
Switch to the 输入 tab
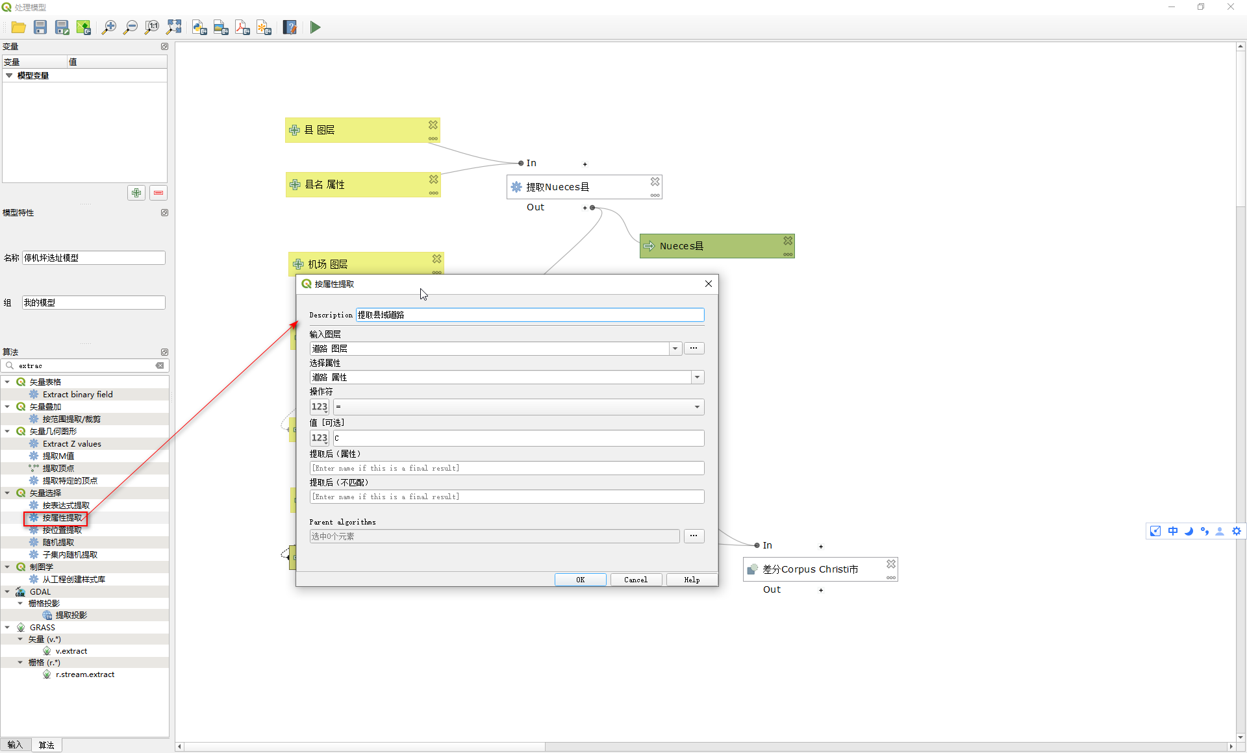point(15,745)
